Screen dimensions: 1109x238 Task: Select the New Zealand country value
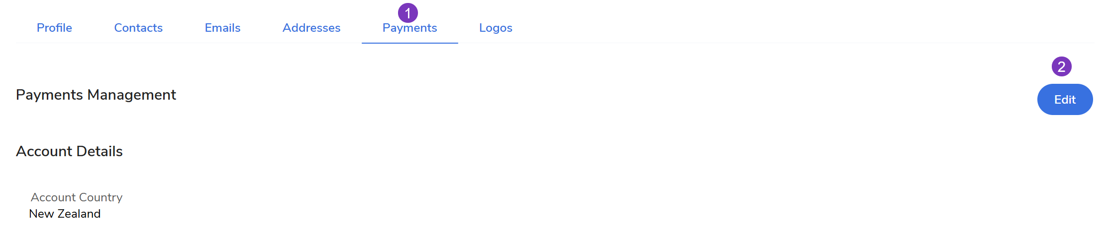click(x=65, y=214)
